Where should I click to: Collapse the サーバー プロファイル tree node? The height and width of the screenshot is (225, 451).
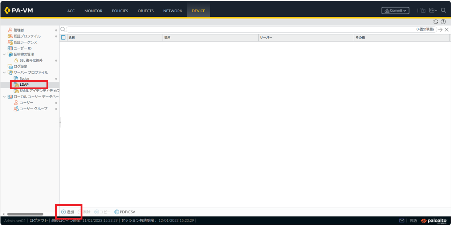click(4, 72)
